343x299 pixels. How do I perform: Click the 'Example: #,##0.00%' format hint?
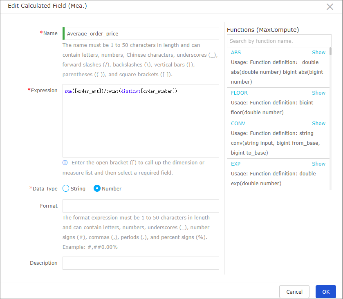tap(90, 247)
